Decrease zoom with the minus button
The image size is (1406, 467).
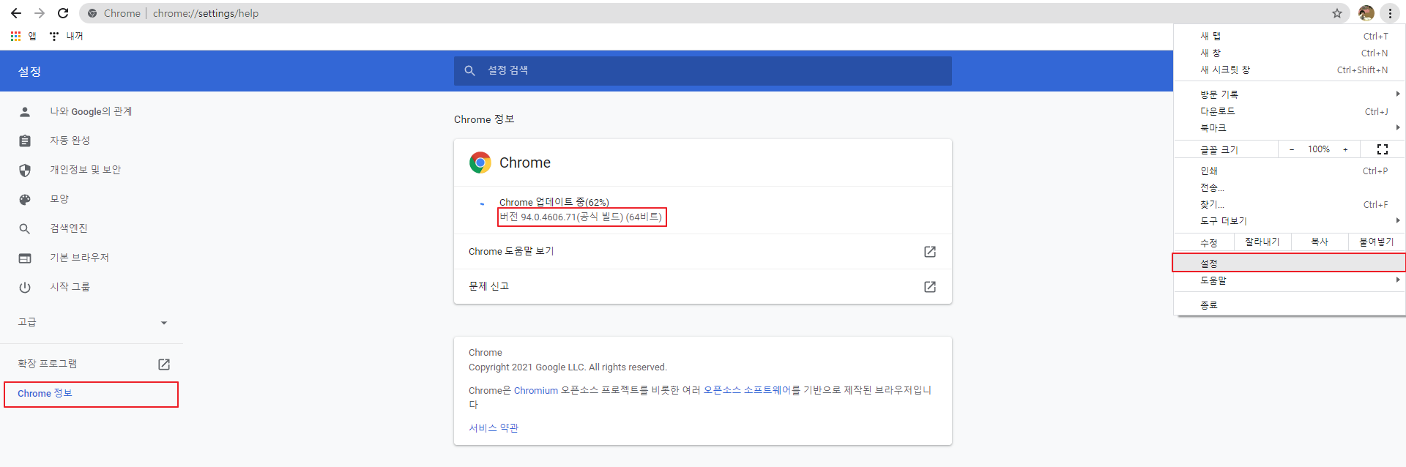[1292, 149]
